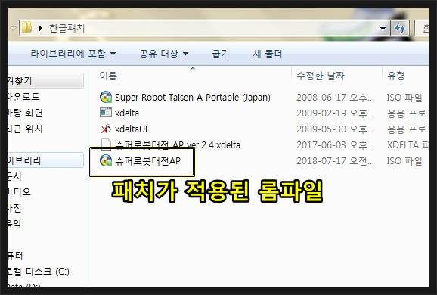Open Downloads (다운로드) in the navigation pane

tap(23, 97)
